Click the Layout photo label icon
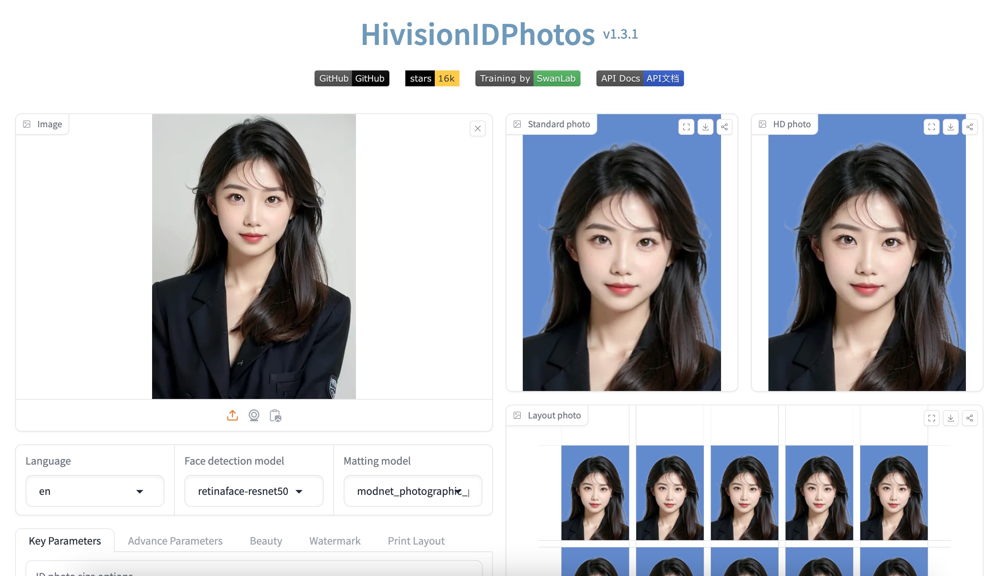 (517, 415)
